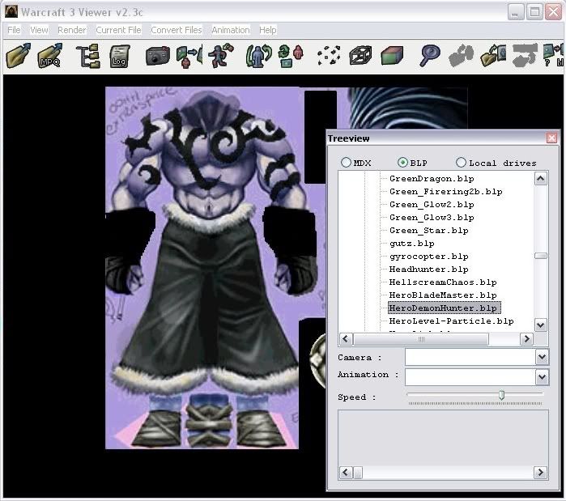Open the File menu
The height and width of the screenshot is (501, 566).
(14, 30)
